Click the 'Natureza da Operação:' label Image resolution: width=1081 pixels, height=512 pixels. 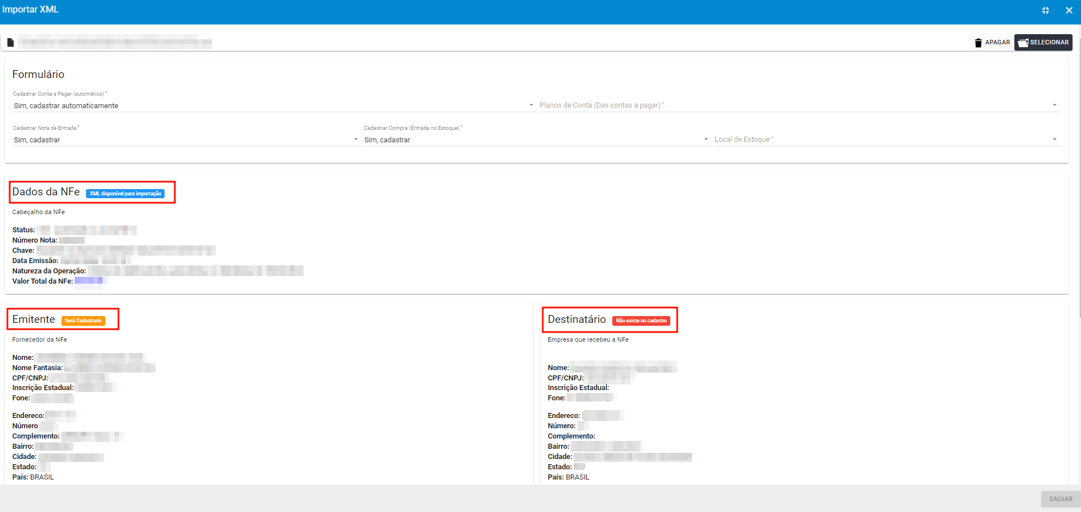tap(49, 271)
